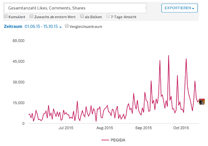
Task: Select the date range 01.06.15 - 15.10.15
Action: pyautogui.click(x=41, y=27)
